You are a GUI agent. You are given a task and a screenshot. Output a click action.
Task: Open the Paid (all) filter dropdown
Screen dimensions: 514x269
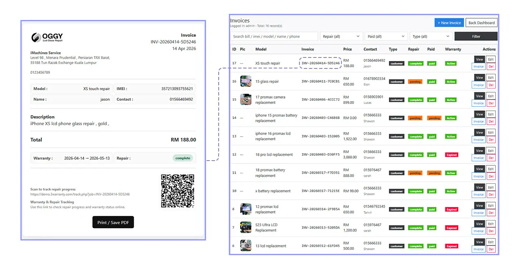pyautogui.click(x=385, y=36)
